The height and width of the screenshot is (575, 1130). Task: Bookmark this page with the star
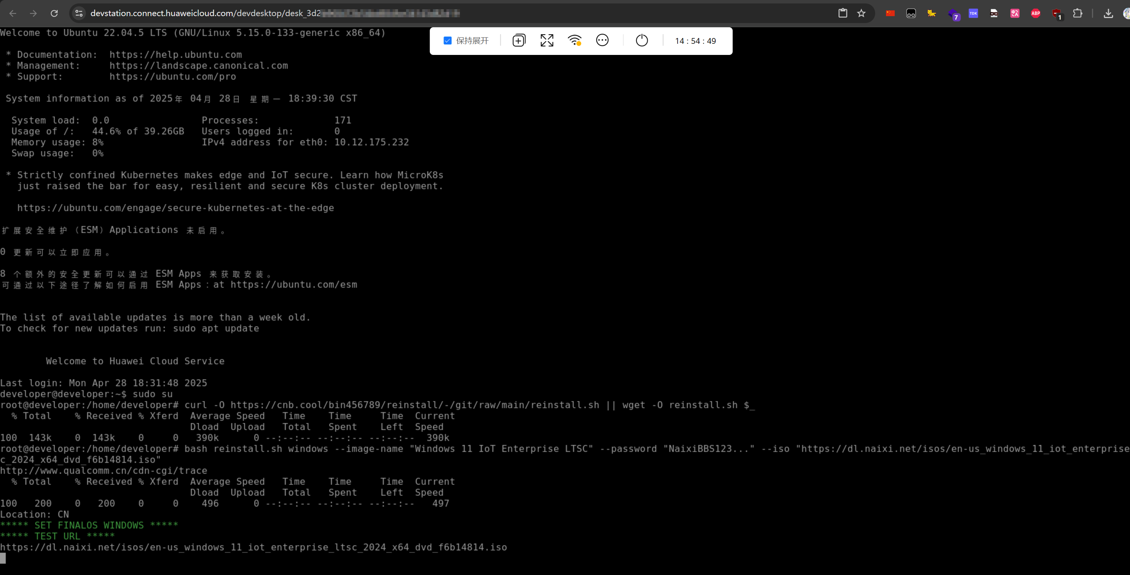pos(861,13)
